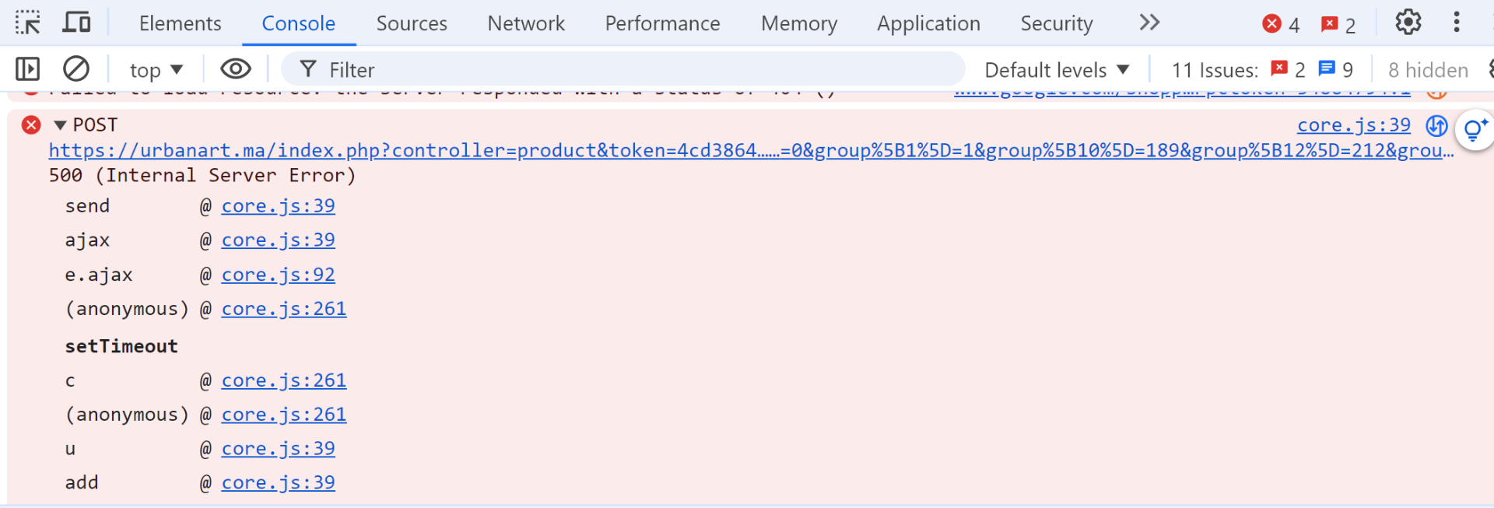Open the Default levels dropdown

tap(1056, 70)
